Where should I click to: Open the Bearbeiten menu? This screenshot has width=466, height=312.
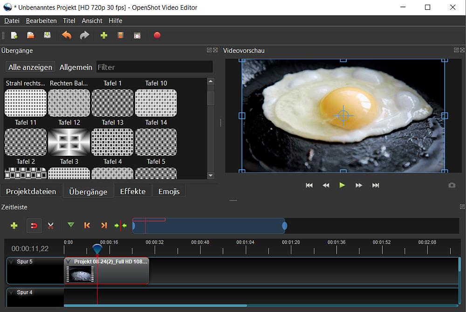(41, 21)
